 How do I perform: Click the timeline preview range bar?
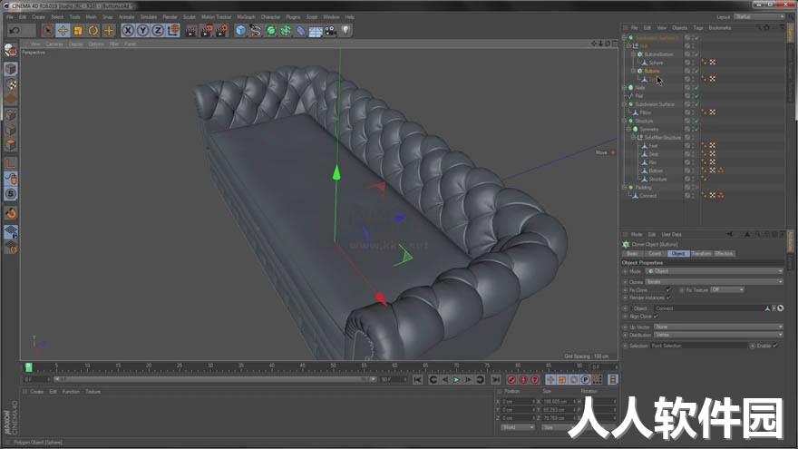click(x=214, y=379)
